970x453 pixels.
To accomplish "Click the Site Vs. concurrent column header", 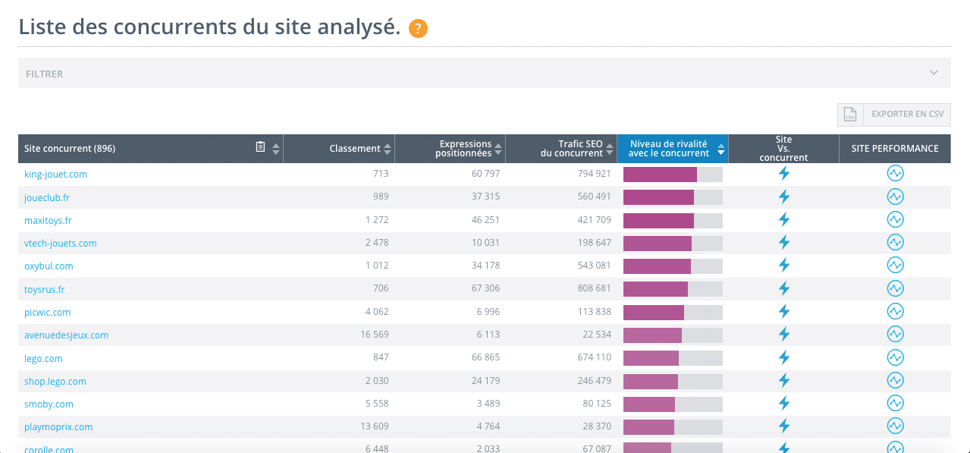I will [784, 149].
